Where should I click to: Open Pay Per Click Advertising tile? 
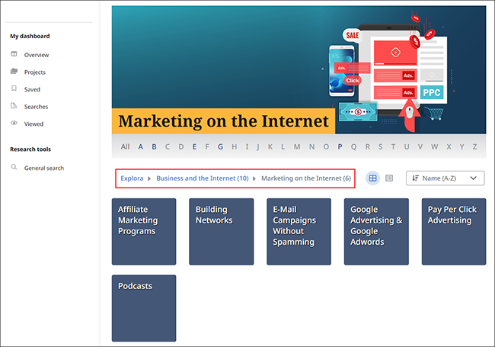tap(454, 232)
